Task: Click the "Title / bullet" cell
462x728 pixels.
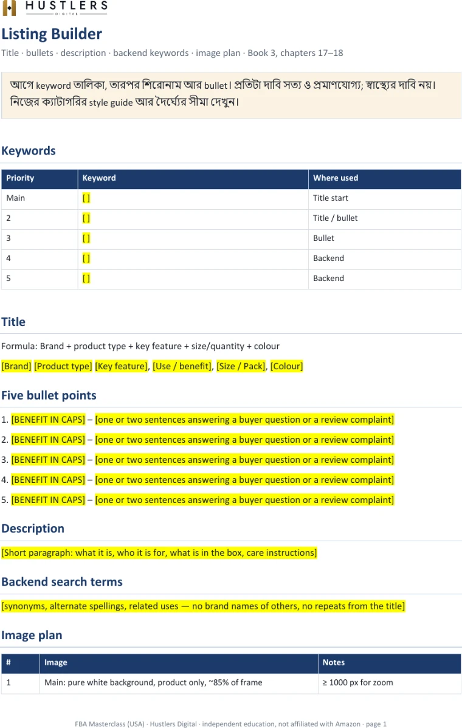Action: point(385,218)
